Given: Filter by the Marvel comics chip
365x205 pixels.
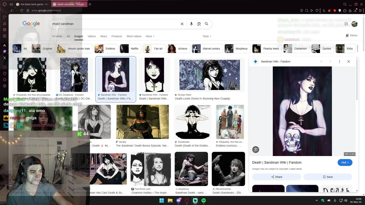Looking at the screenshot, I should (x=207, y=49).
